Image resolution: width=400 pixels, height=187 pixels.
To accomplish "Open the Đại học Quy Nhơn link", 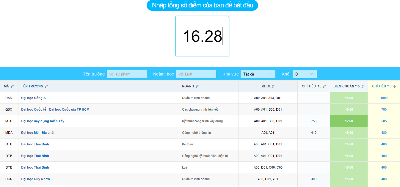I will point(35,179).
